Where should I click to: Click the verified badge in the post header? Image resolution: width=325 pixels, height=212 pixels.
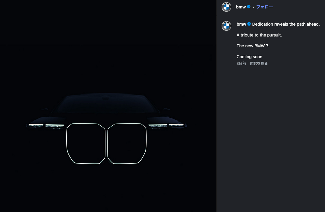tap(249, 7)
